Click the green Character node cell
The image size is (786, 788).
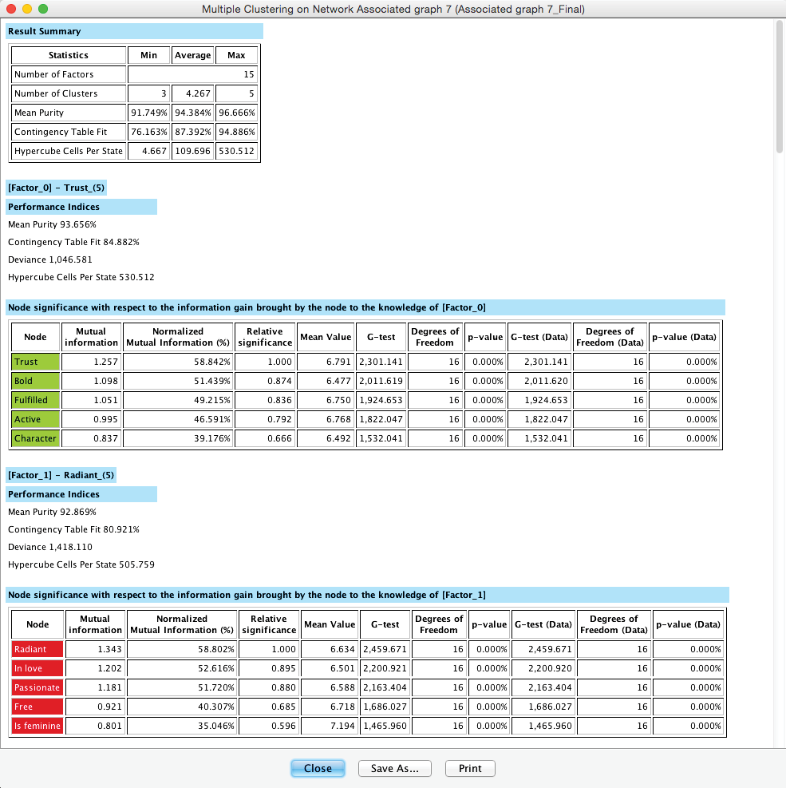(x=36, y=438)
